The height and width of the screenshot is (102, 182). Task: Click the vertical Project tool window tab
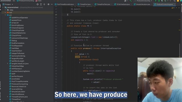coord(0,6)
